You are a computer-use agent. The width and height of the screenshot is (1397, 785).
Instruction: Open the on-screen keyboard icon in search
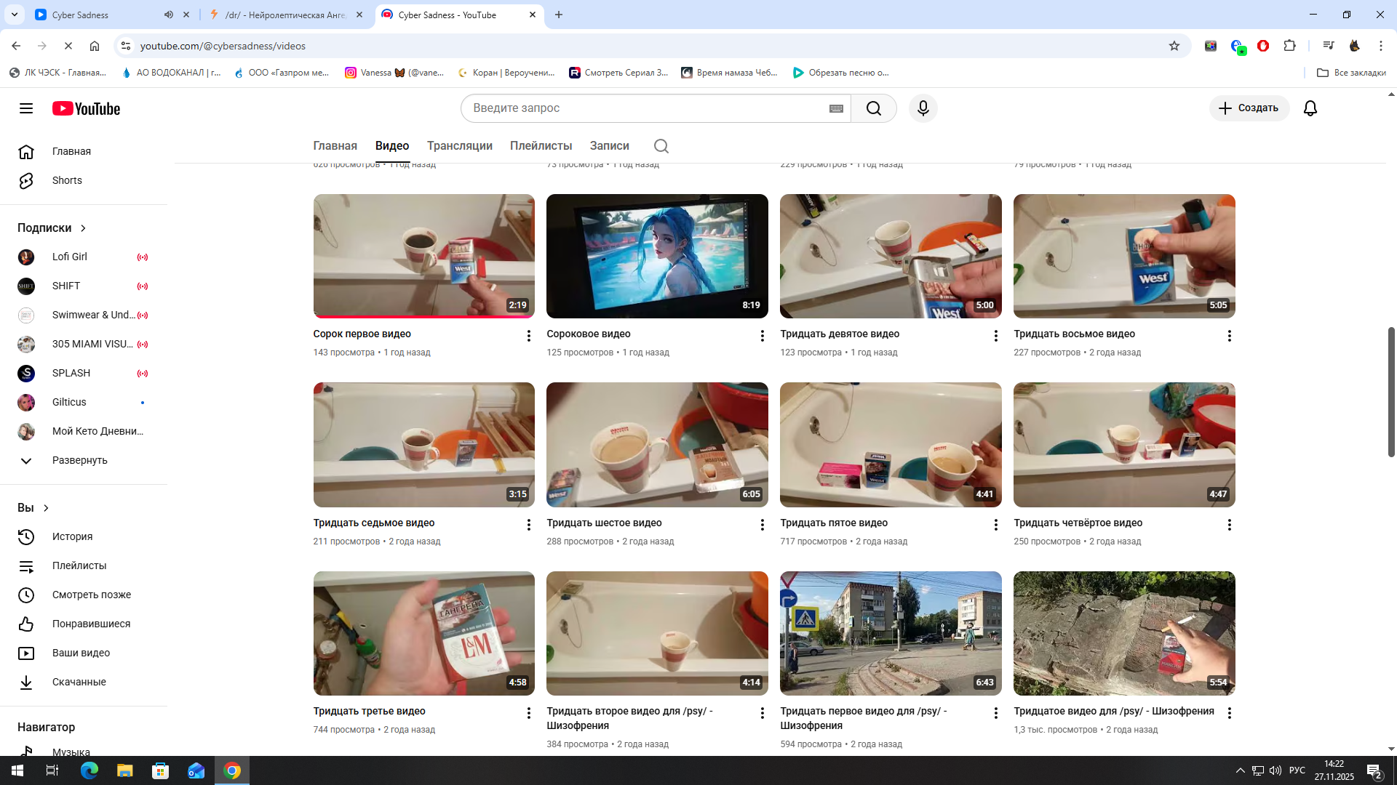pos(836,108)
